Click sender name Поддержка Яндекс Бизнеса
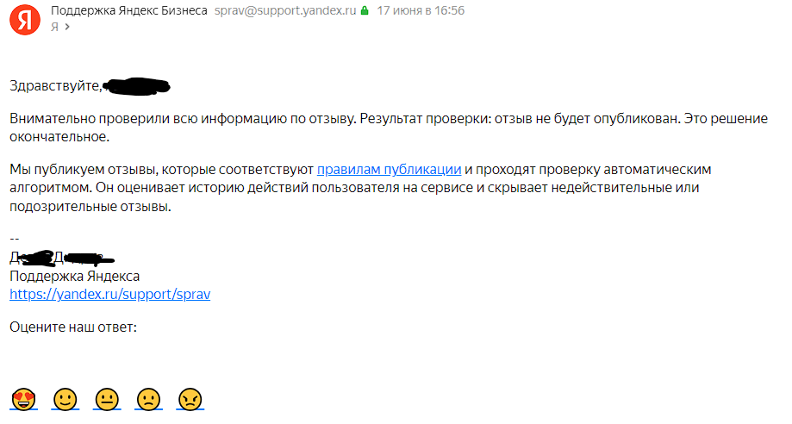This screenshot has height=424, width=792. pyautogui.click(x=129, y=11)
